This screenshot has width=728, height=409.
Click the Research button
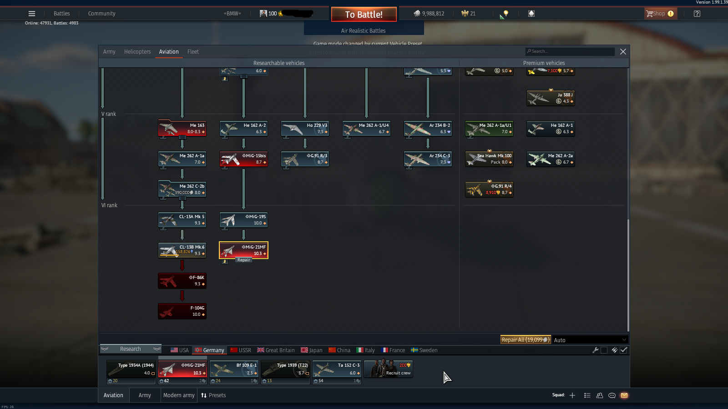[x=131, y=349]
